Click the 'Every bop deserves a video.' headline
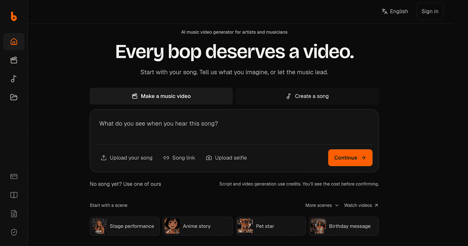Image resolution: width=468 pixels, height=246 pixels. pos(234,52)
